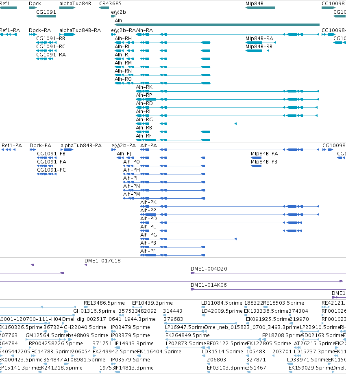This screenshot has height=374, width=346.
Task: Click EST LD42009.5prime
Action: tap(222, 311)
